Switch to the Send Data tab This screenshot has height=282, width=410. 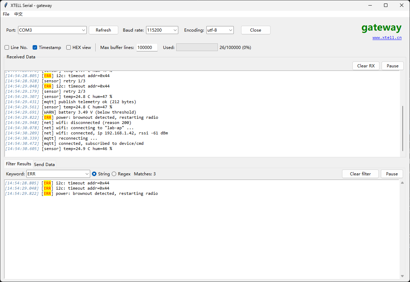44,164
